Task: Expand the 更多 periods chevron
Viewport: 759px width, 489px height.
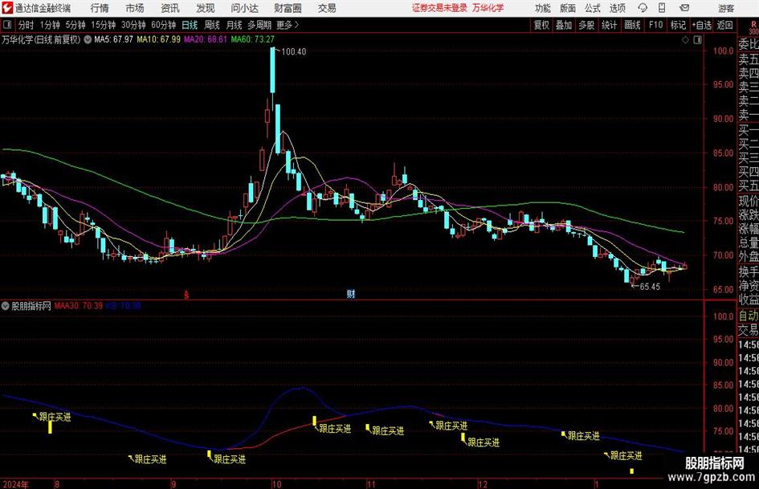Action: pyautogui.click(x=296, y=25)
